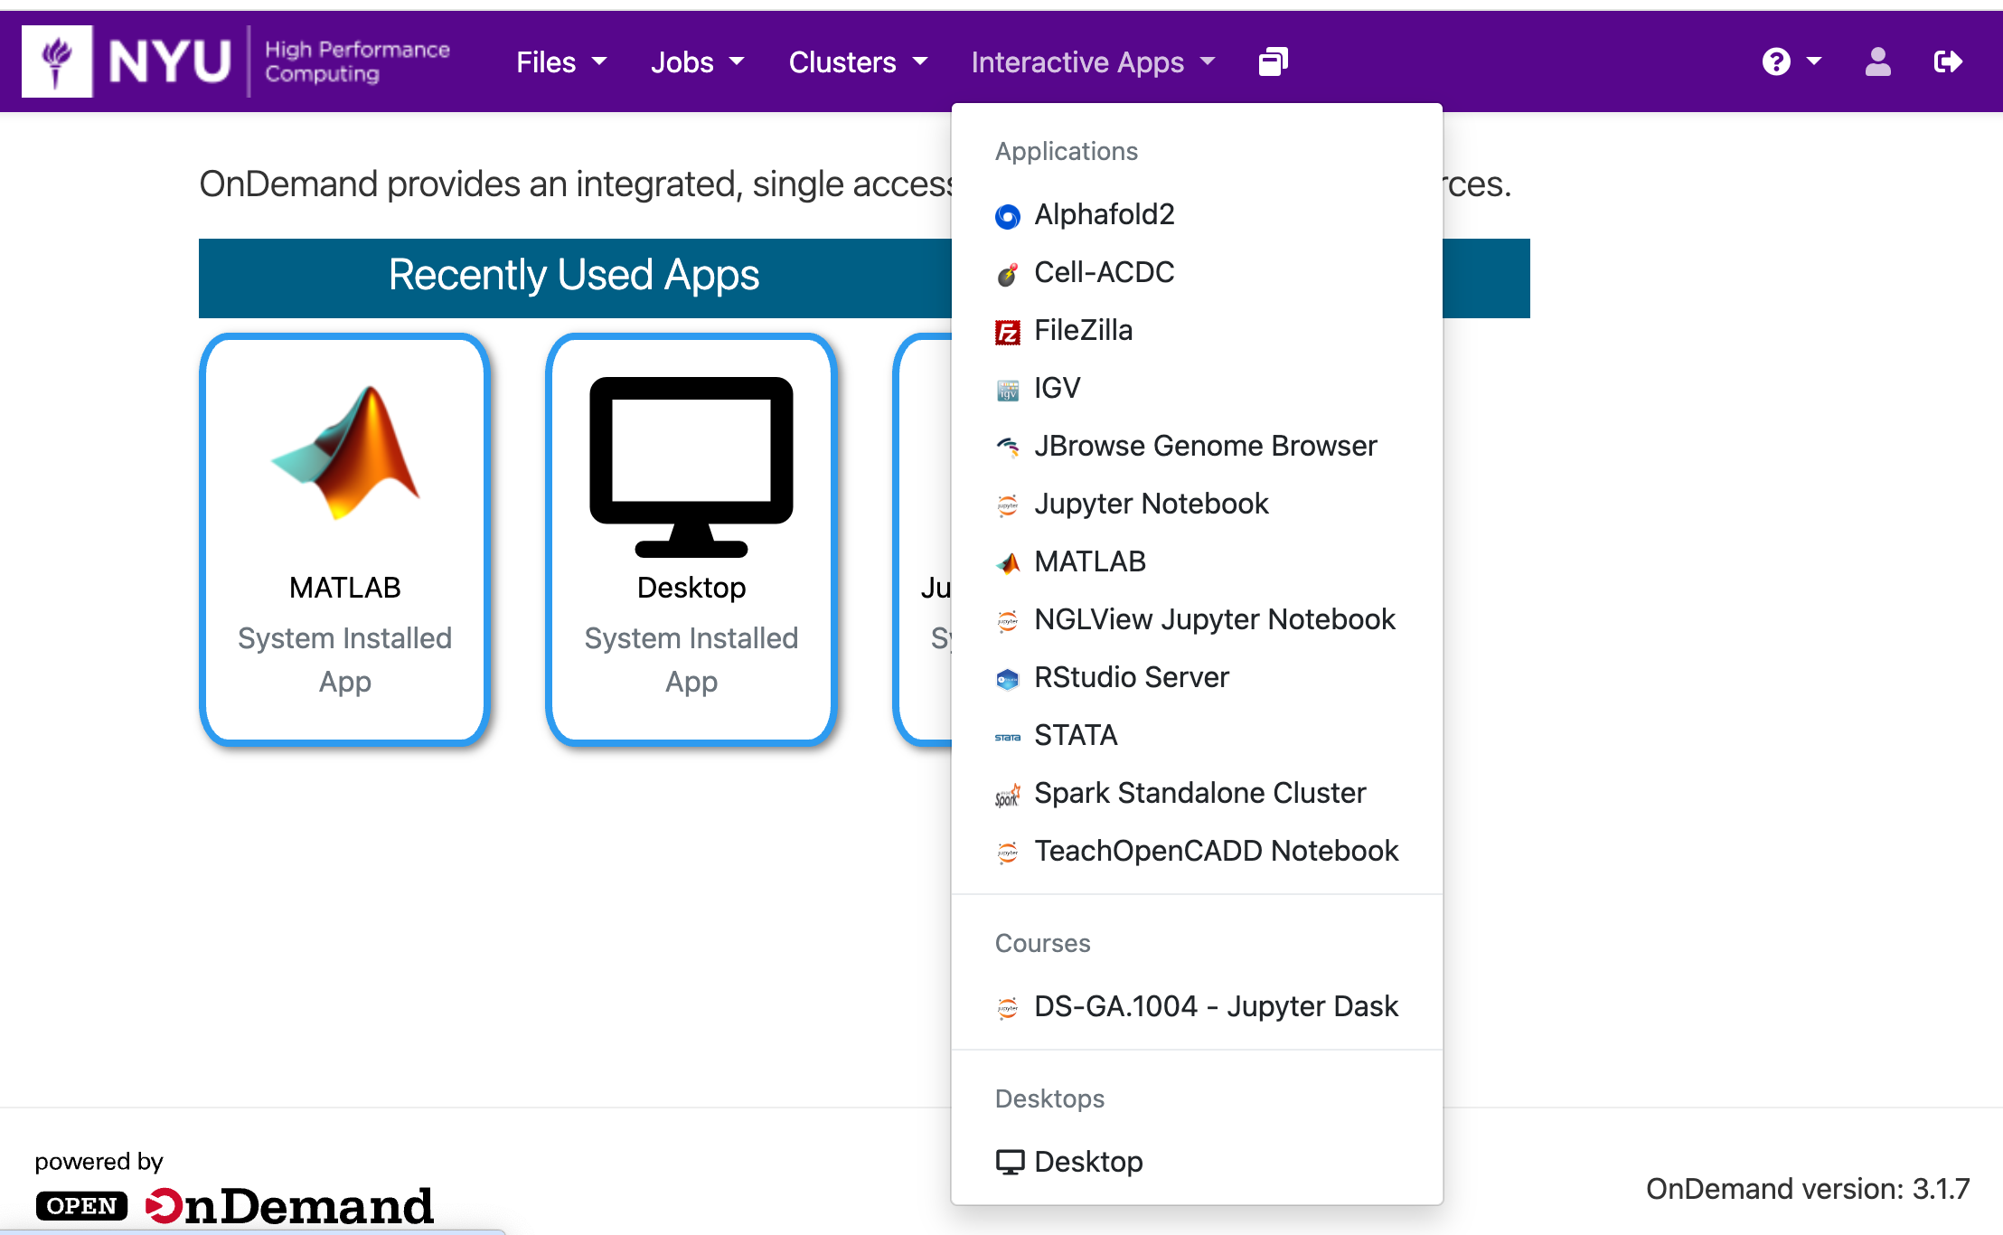
Task: Open Spark Standalone Cluster entry
Action: click(x=1197, y=793)
